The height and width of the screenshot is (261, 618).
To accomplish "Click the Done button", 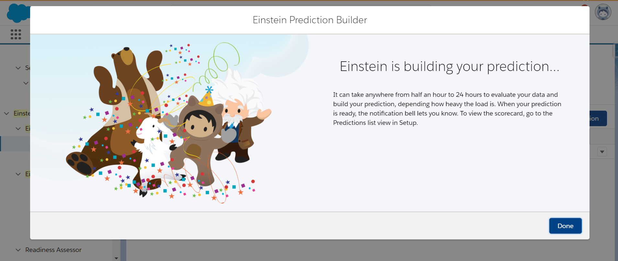I will pos(565,226).
